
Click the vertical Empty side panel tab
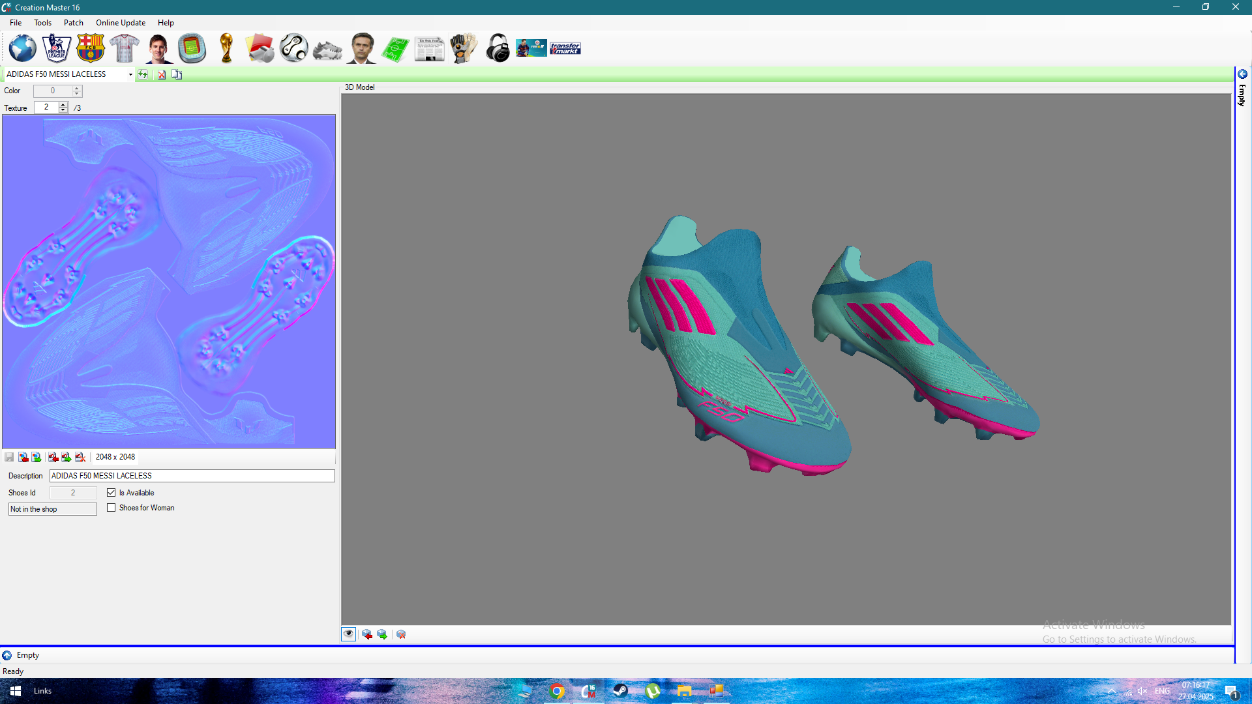(x=1242, y=95)
